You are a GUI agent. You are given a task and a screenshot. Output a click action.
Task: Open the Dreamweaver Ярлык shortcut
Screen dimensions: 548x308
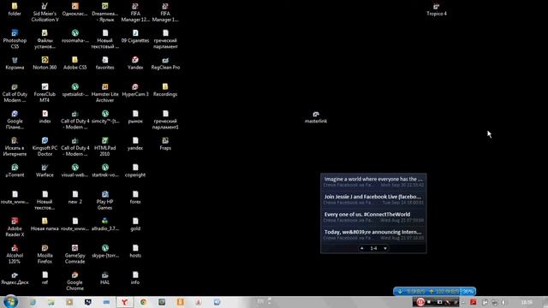point(104,12)
